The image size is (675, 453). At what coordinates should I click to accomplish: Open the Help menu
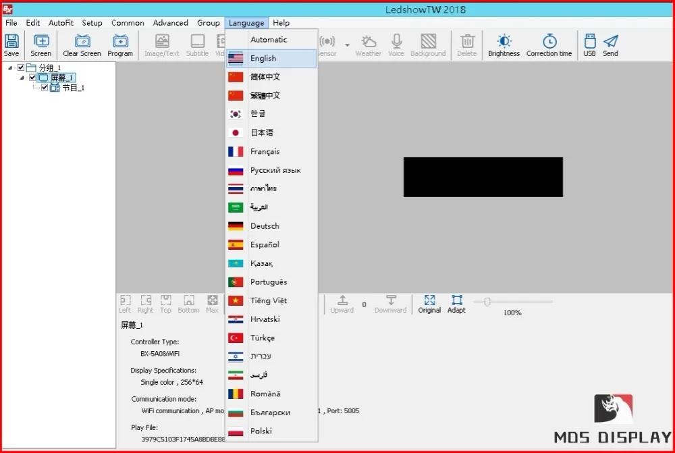[281, 23]
